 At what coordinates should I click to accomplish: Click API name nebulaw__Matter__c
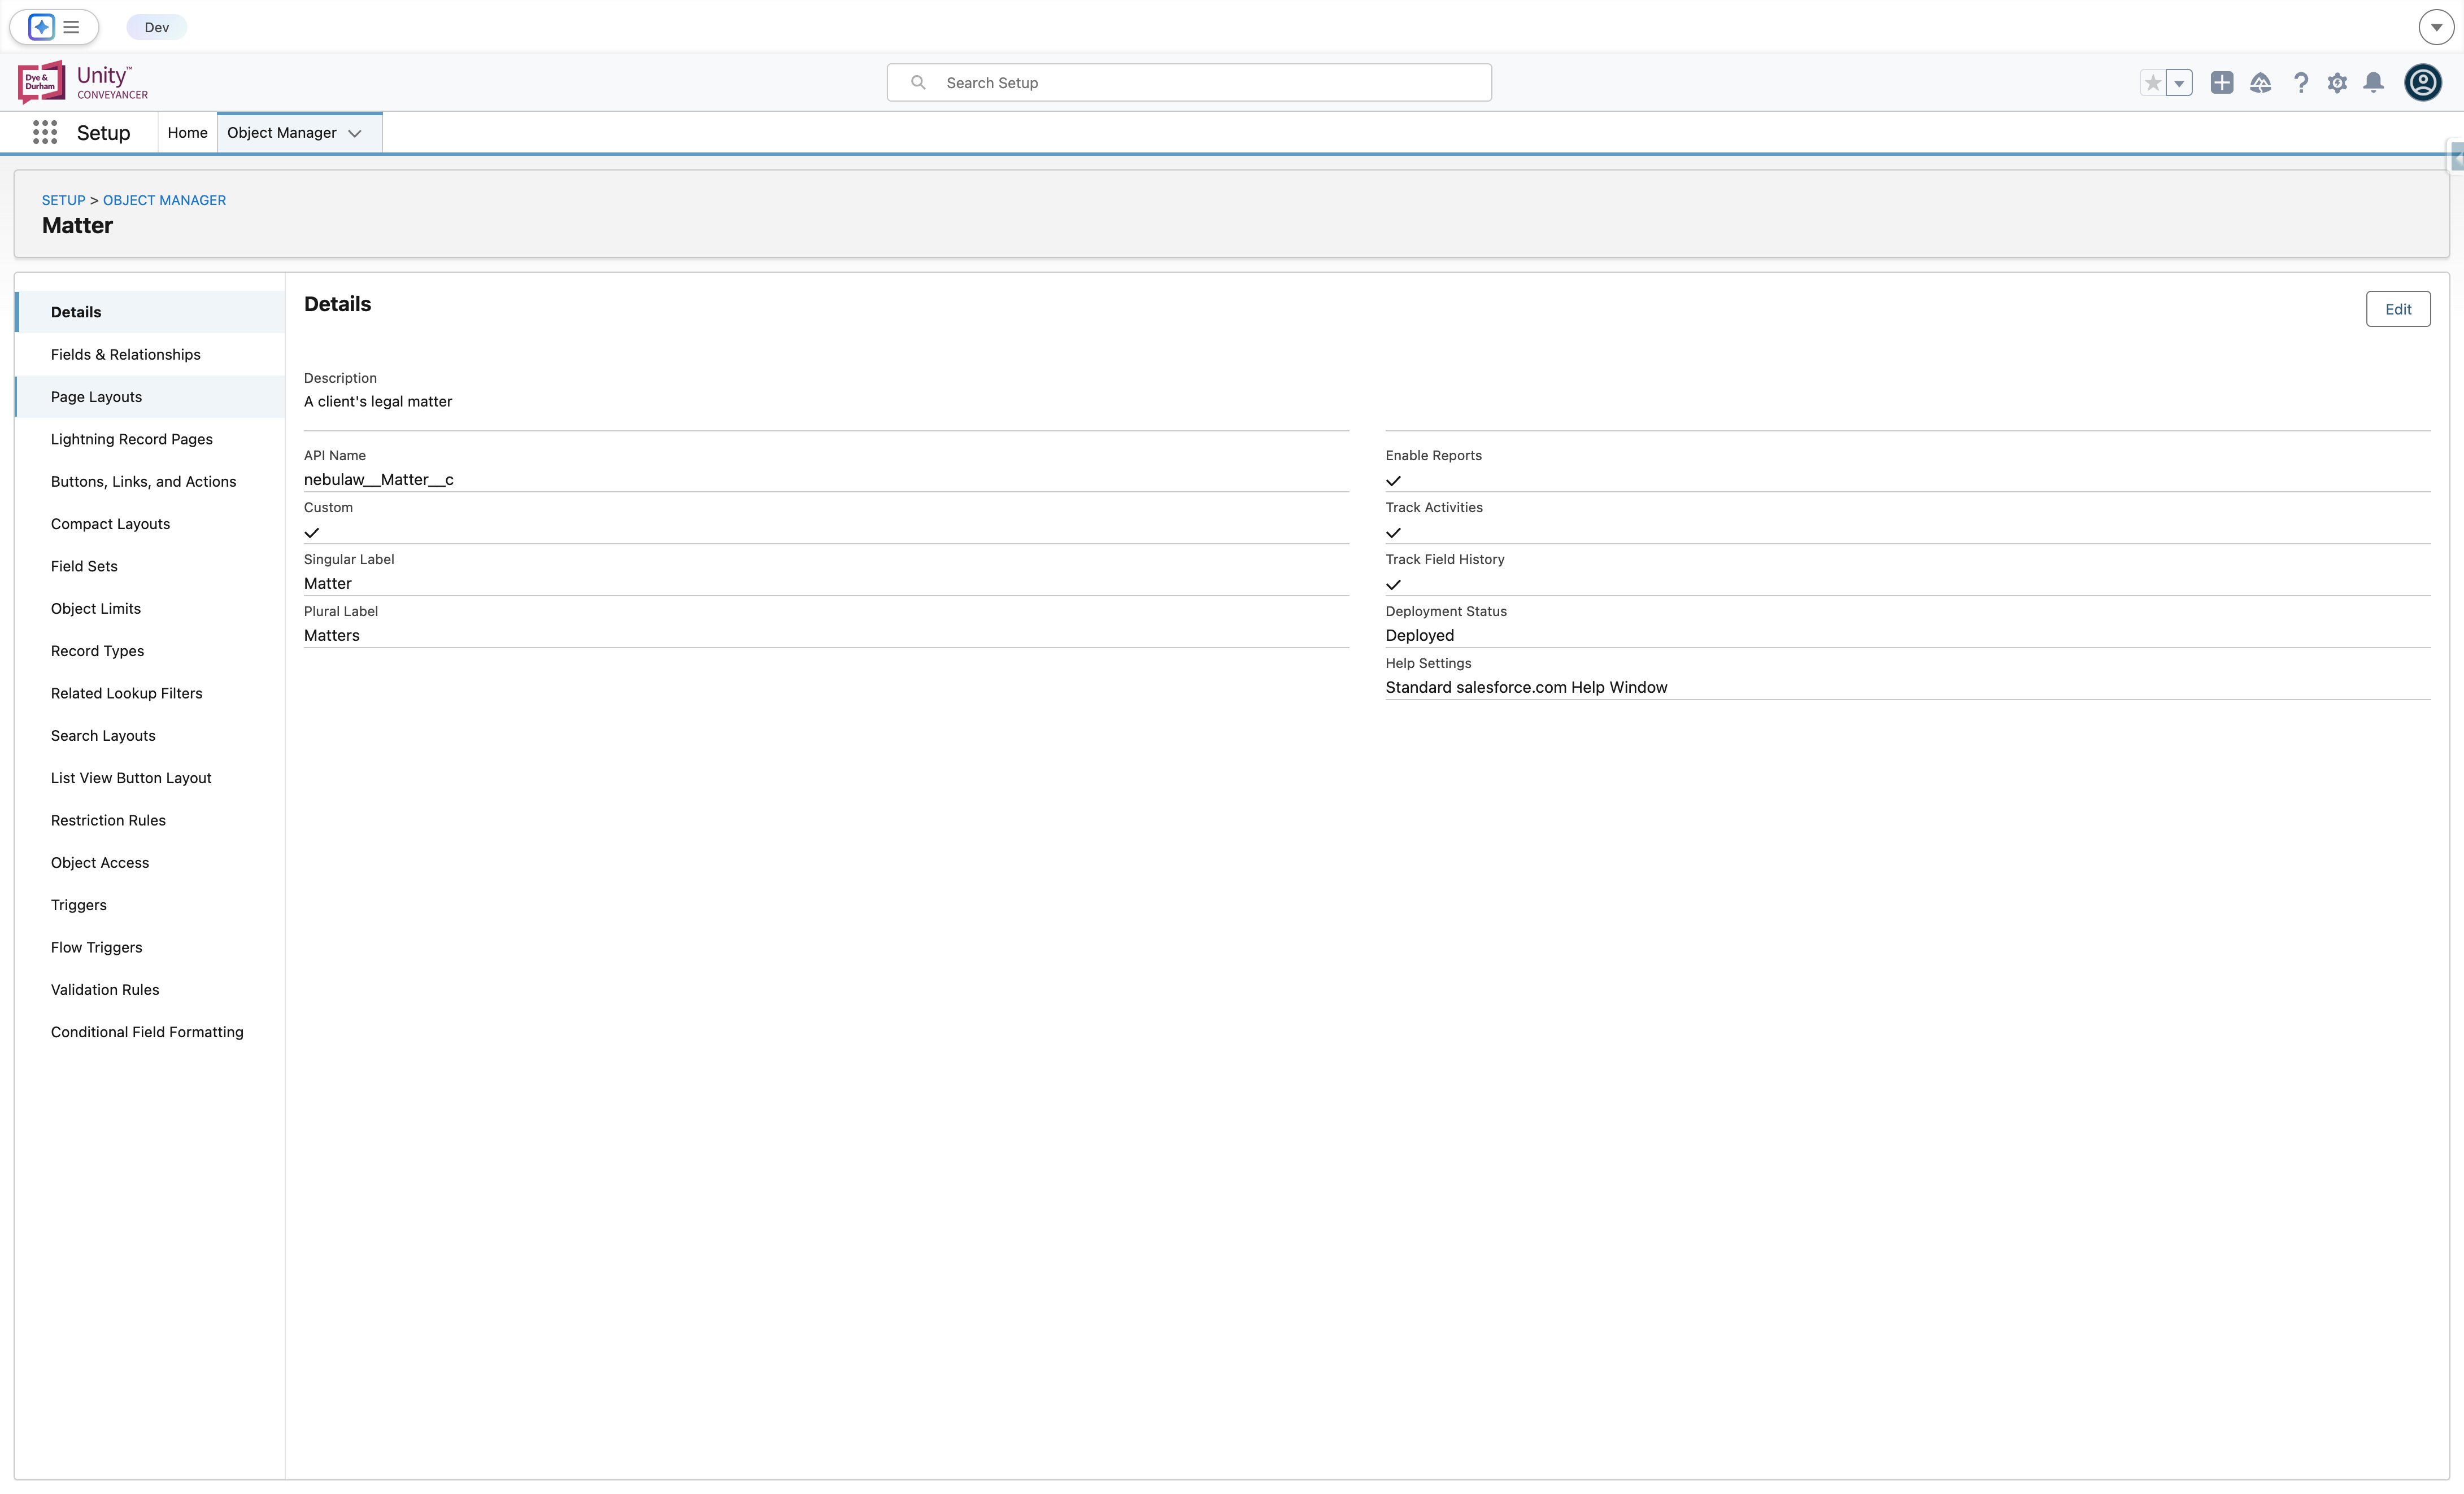coord(379,480)
